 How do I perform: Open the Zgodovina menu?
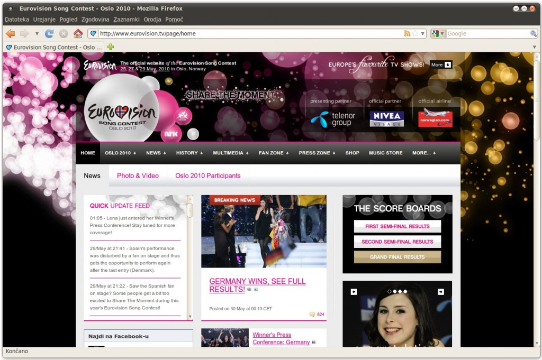pos(95,20)
